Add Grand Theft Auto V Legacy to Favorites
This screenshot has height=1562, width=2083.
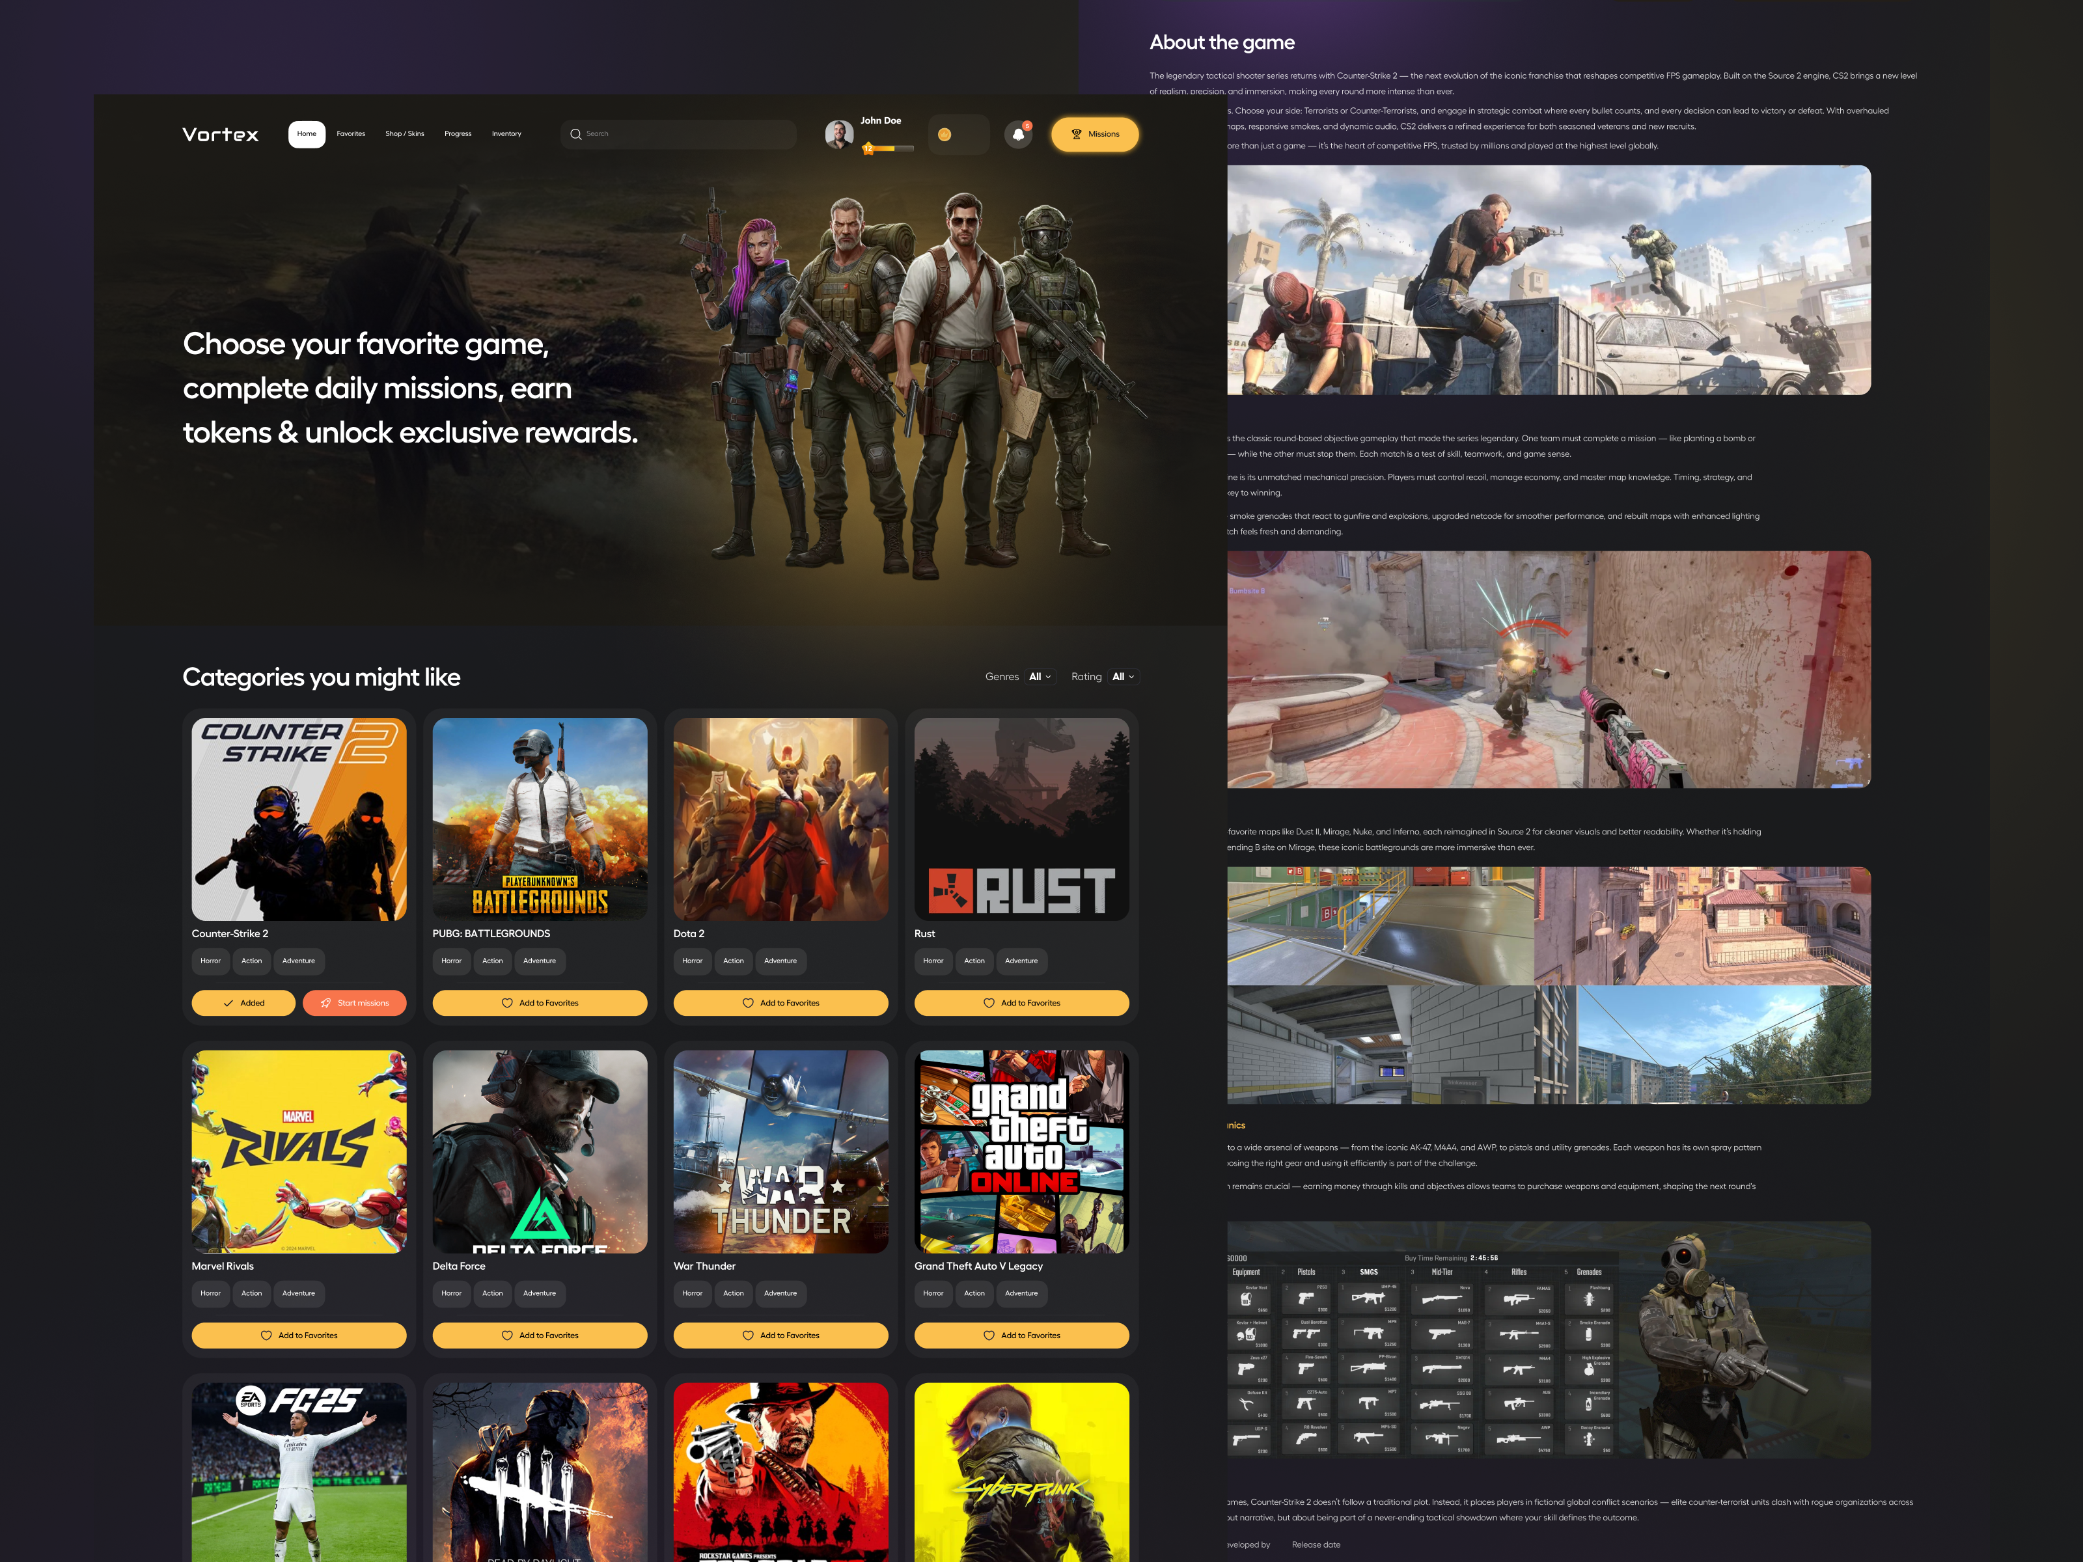pyautogui.click(x=1022, y=1335)
